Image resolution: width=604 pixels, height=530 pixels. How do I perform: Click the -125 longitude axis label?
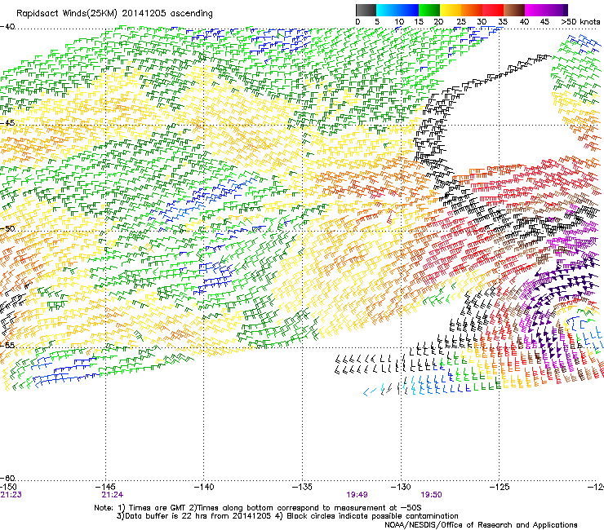pyautogui.click(x=500, y=487)
